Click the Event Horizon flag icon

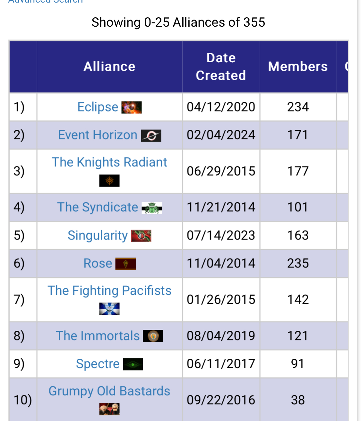[x=151, y=136]
